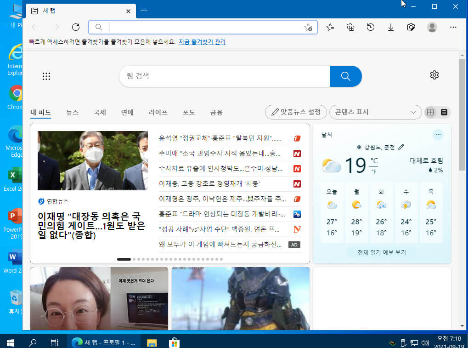Open headline 추미애 "조국 과잉수사 지적
This screenshot has width=468, height=348.
click(x=220, y=154)
